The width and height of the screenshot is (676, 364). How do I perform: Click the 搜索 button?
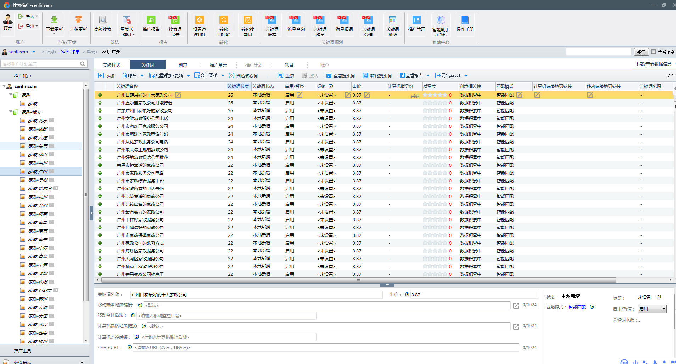641,52
